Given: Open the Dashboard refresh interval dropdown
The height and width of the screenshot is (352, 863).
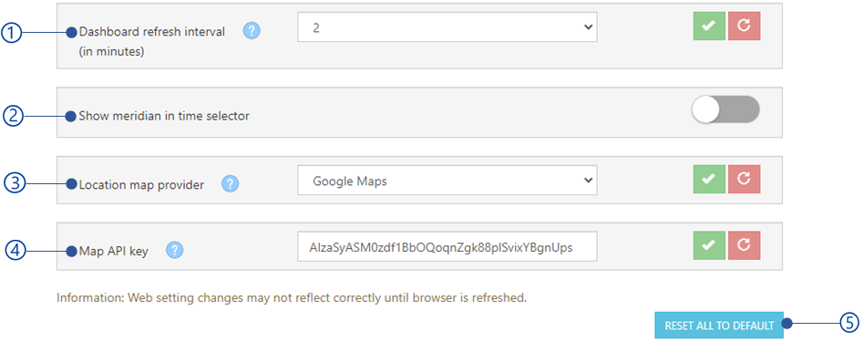Looking at the screenshot, I should click(447, 27).
